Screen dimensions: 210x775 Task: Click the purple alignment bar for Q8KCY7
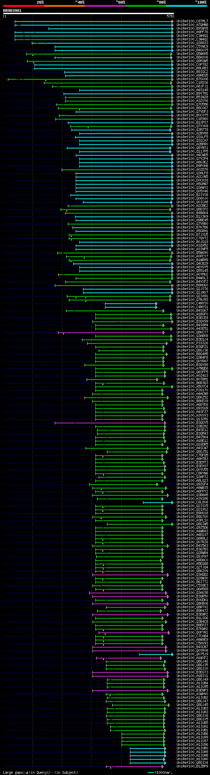[x=111, y=332]
